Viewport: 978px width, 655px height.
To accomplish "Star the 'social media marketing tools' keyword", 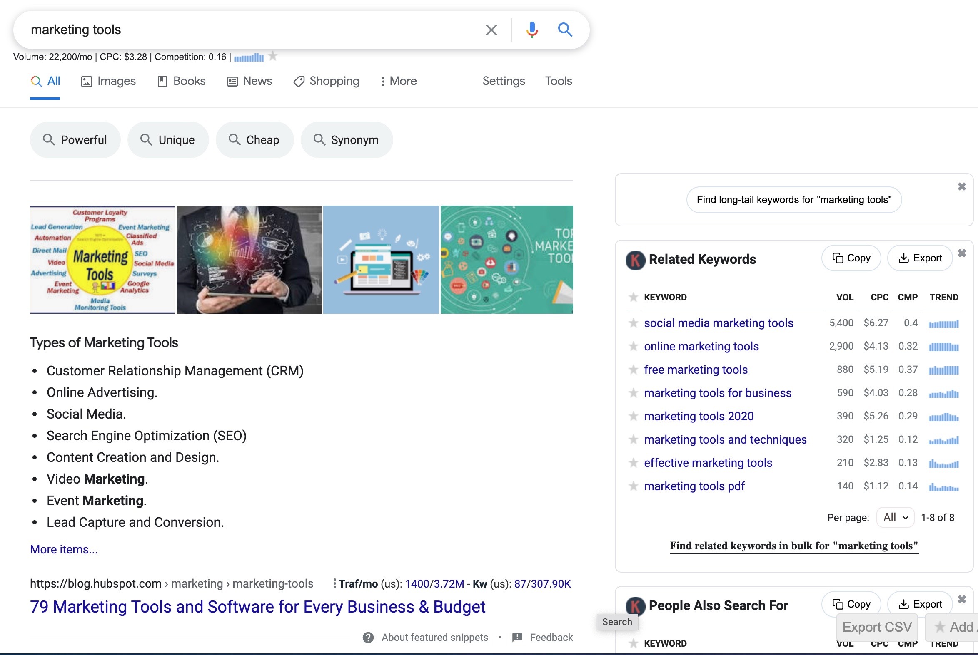I will click(634, 323).
